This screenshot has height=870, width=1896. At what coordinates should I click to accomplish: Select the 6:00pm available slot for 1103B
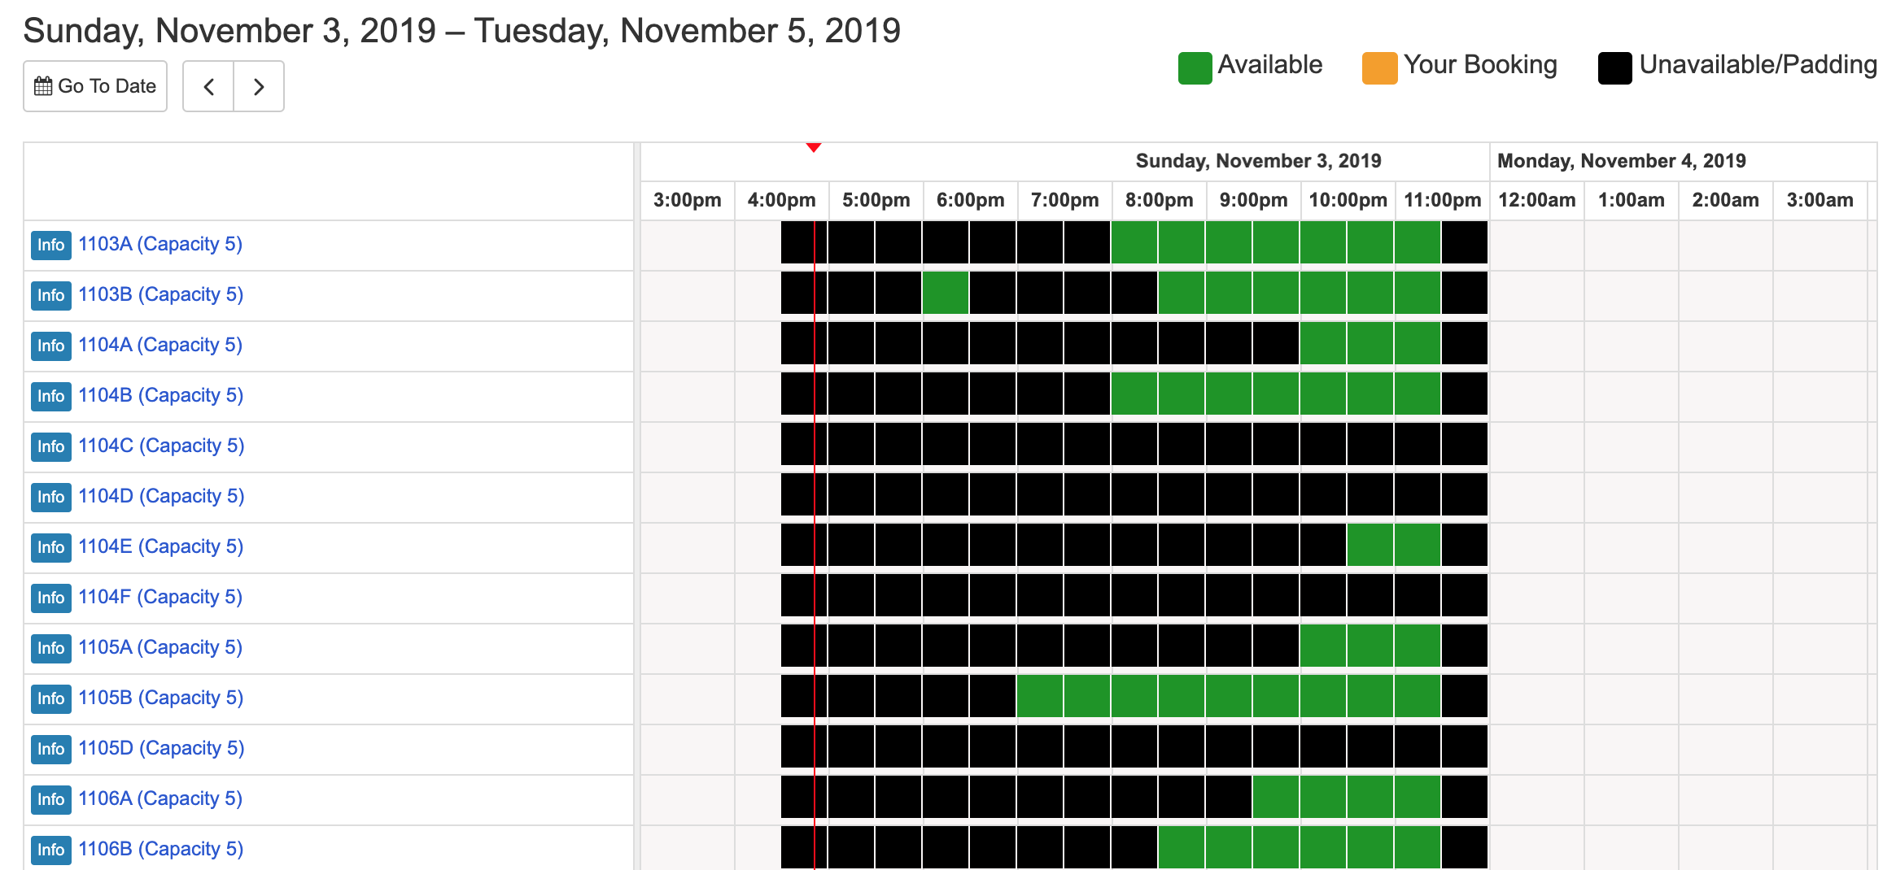pyautogui.click(x=946, y=293)
